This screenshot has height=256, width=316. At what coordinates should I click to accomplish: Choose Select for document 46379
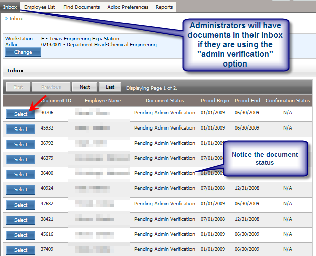click(x=21, y=160)
